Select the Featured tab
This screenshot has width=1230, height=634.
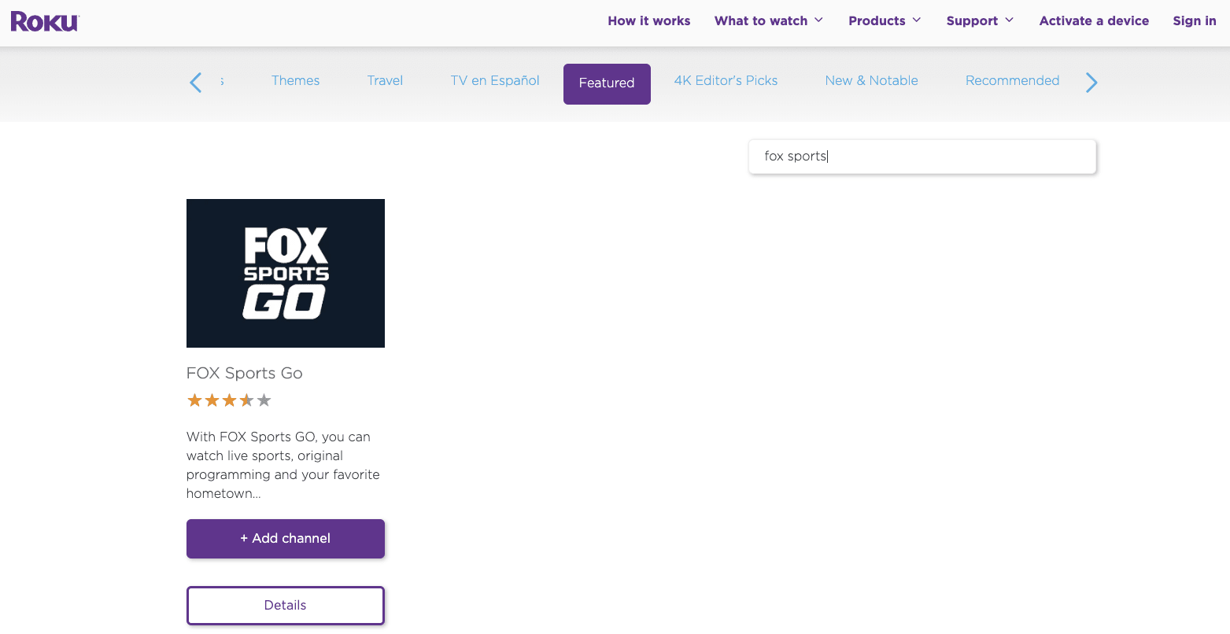click(607, 83)
